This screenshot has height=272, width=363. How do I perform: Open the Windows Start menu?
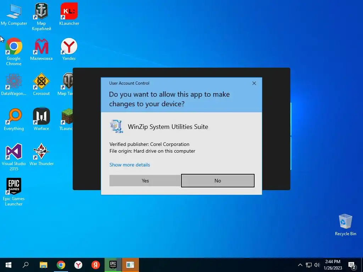[9, 265]
